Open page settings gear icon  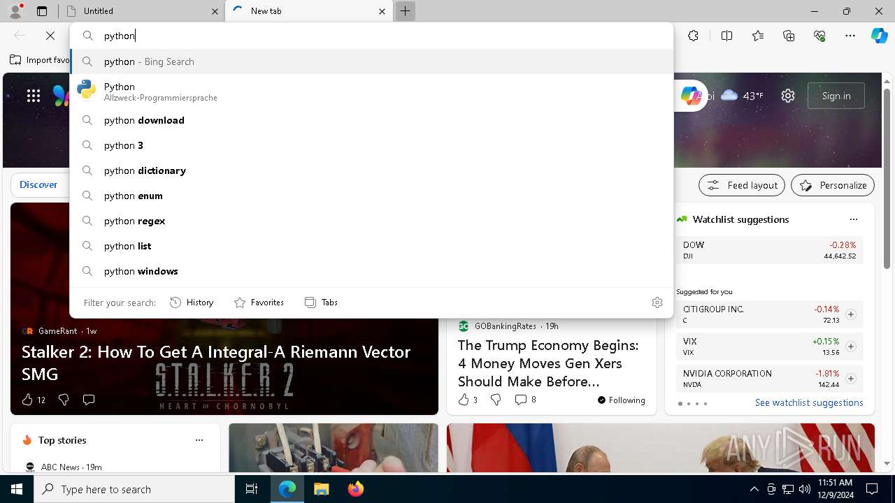(x=788, y=96)
